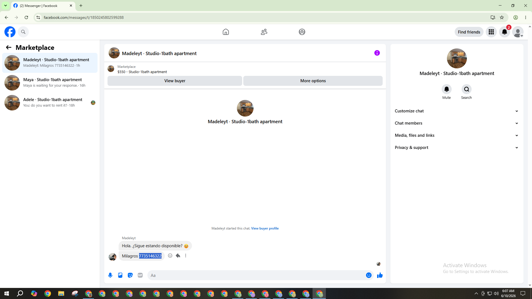
Task: Open the Chrome three-dot menu
Action: (526, 17)
